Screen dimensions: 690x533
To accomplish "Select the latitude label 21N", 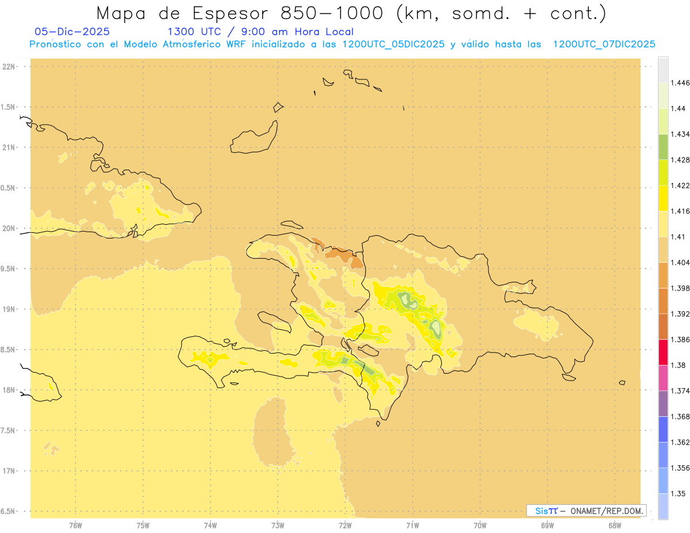I will pos(8,148).
